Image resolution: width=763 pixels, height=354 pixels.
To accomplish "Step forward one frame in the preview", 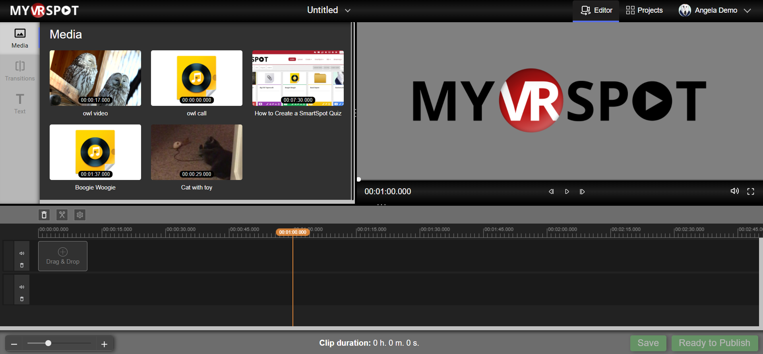I will click(x=582, y=191).
